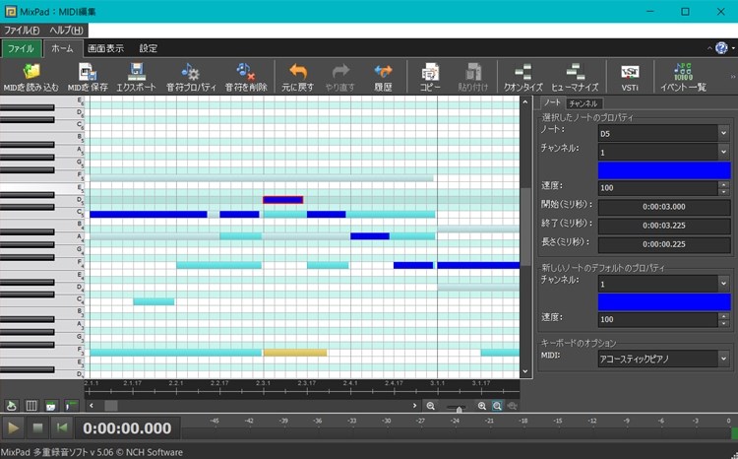Click the Play button
Viewport: 738px width, 459px height.
tap(13, 427)
